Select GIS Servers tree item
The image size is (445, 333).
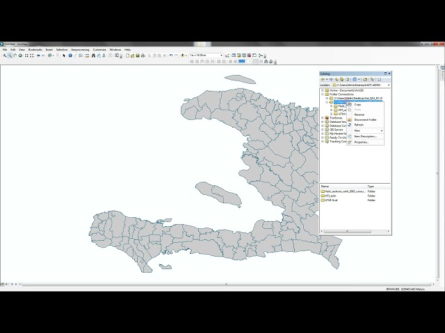tap(337, 130)
